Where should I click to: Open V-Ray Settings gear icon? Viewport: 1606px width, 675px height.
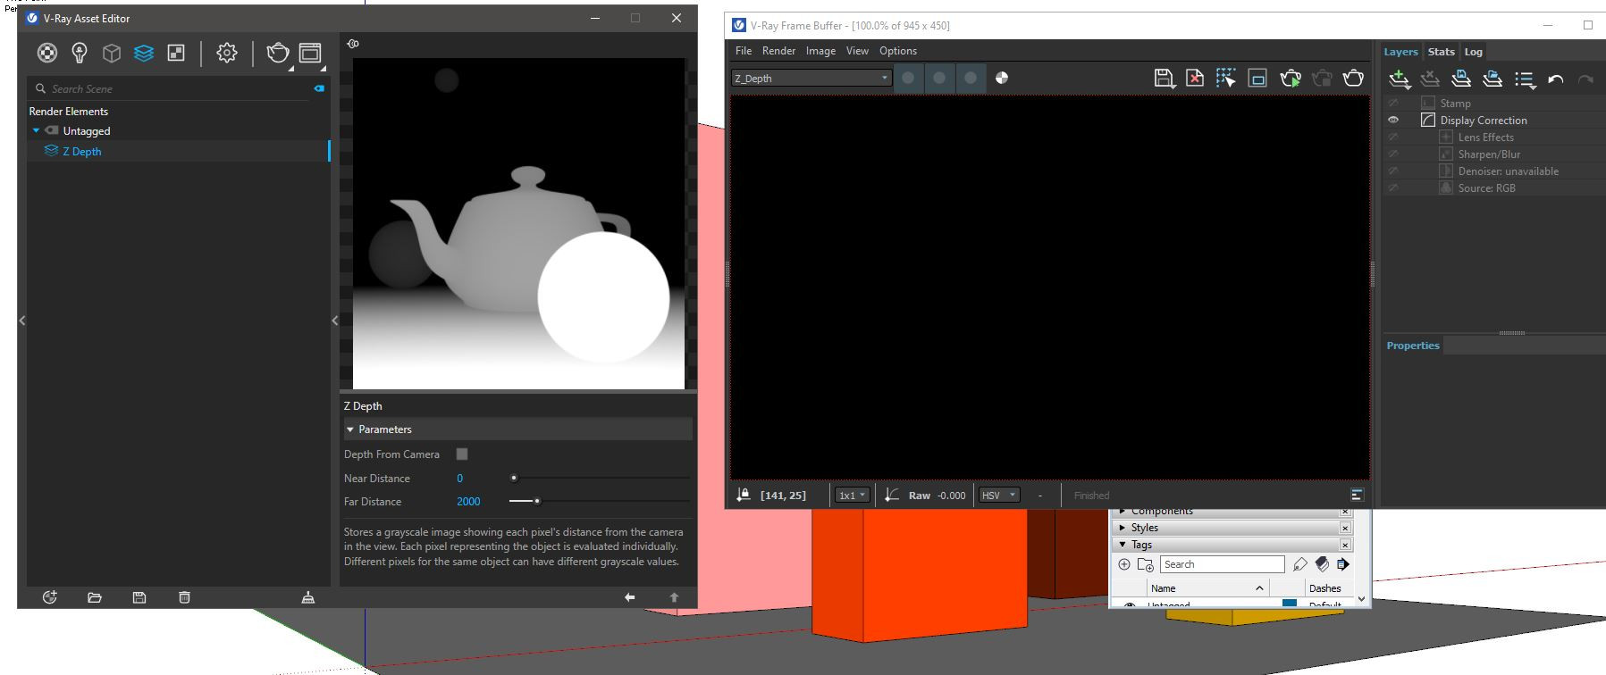click(227, 54)
